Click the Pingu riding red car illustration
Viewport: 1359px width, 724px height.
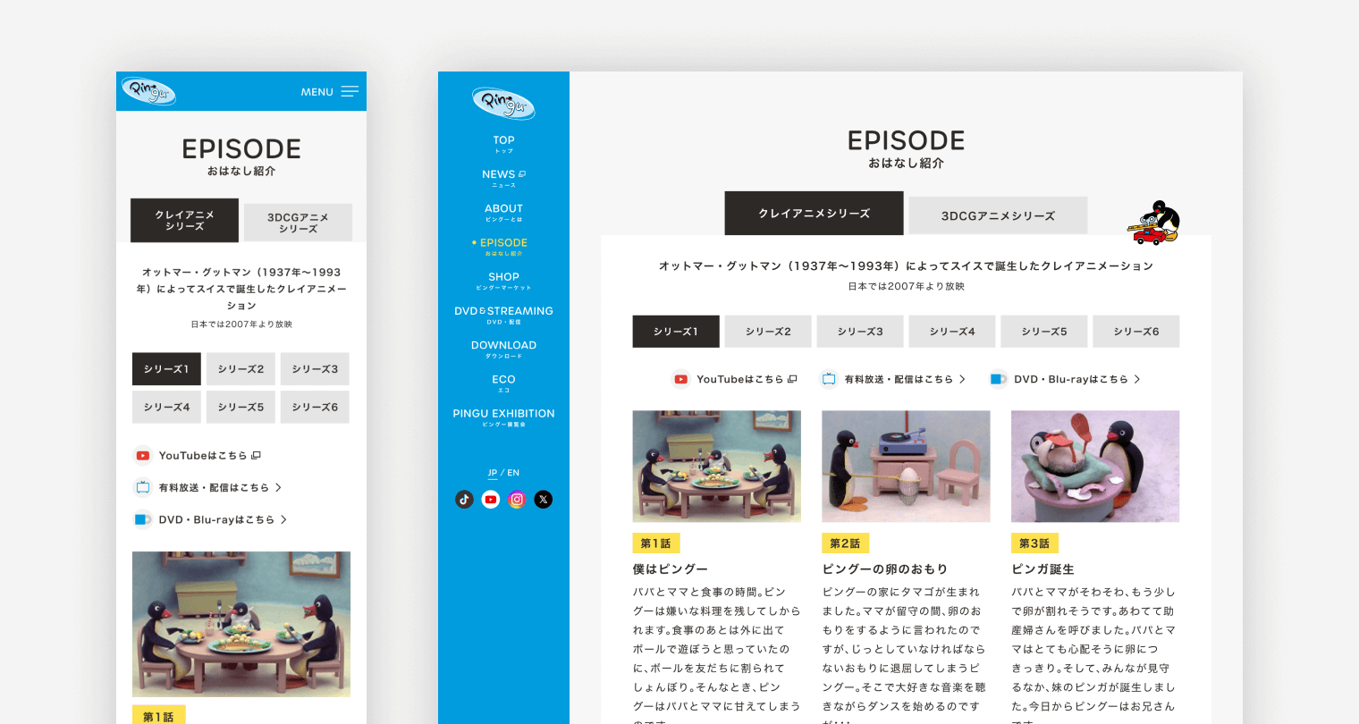tap(1155, 223)
